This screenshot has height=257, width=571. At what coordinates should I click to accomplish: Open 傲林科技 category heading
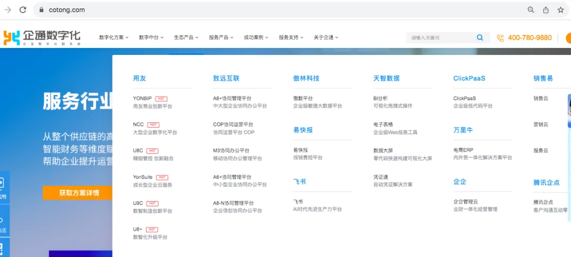coord(306,78)
